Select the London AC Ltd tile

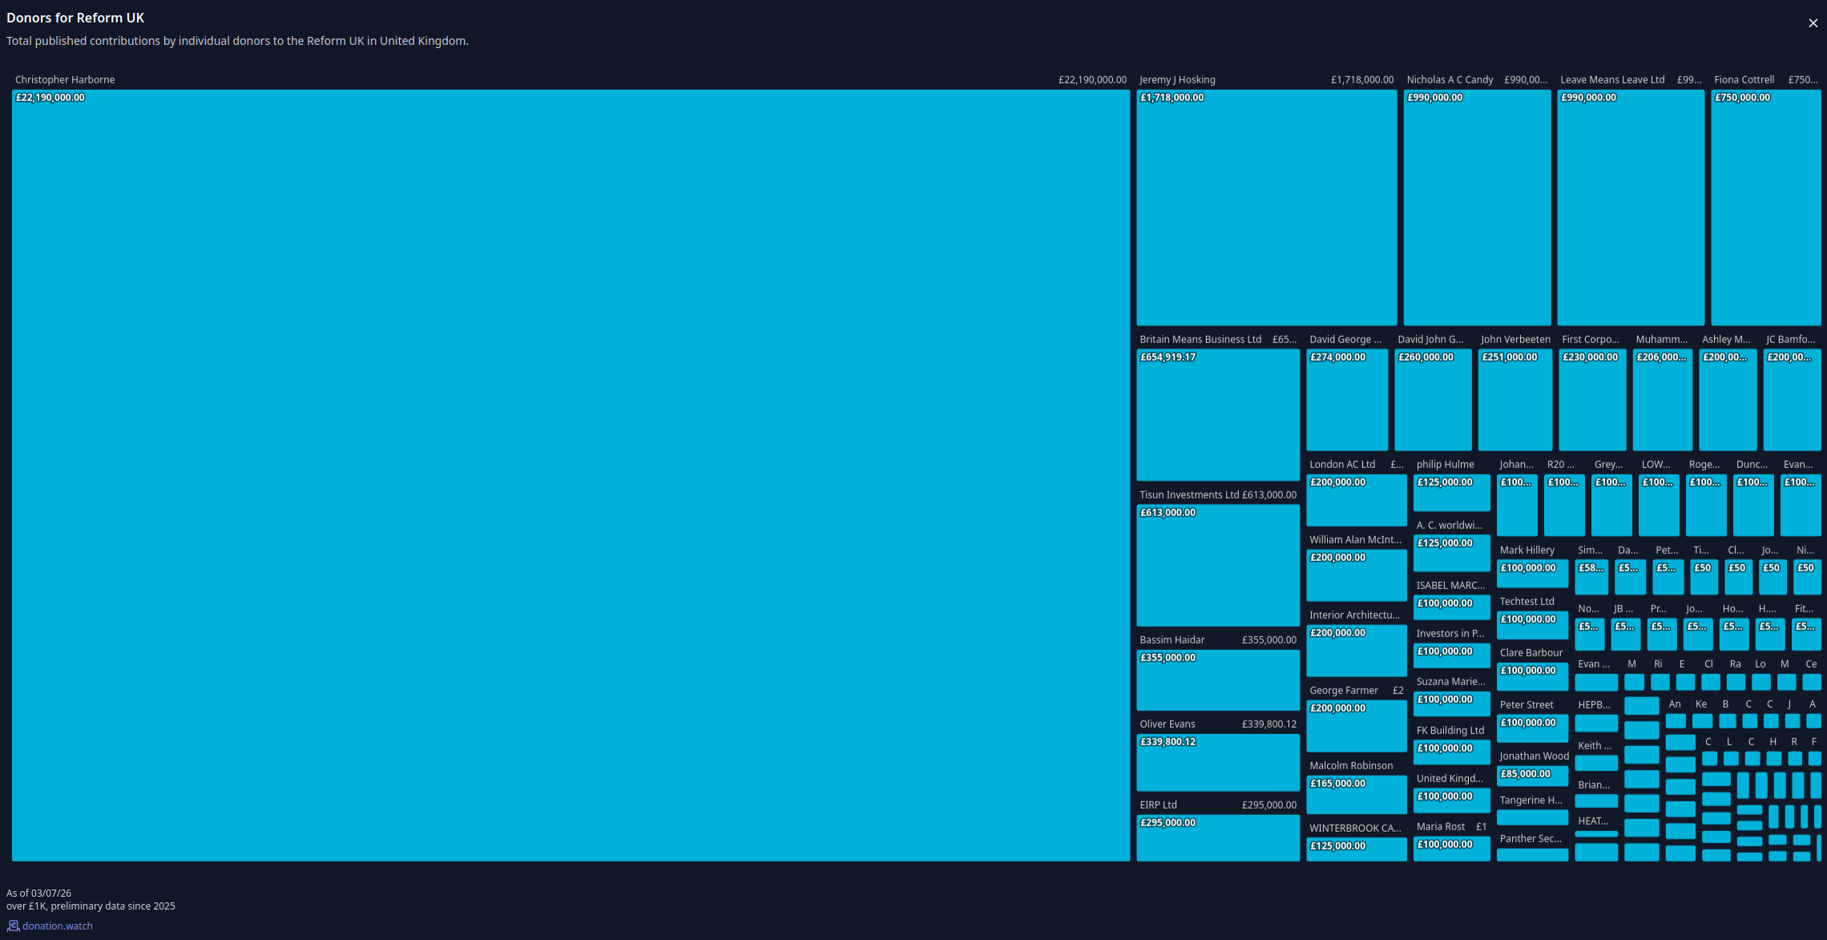[x=1356, y=500]
